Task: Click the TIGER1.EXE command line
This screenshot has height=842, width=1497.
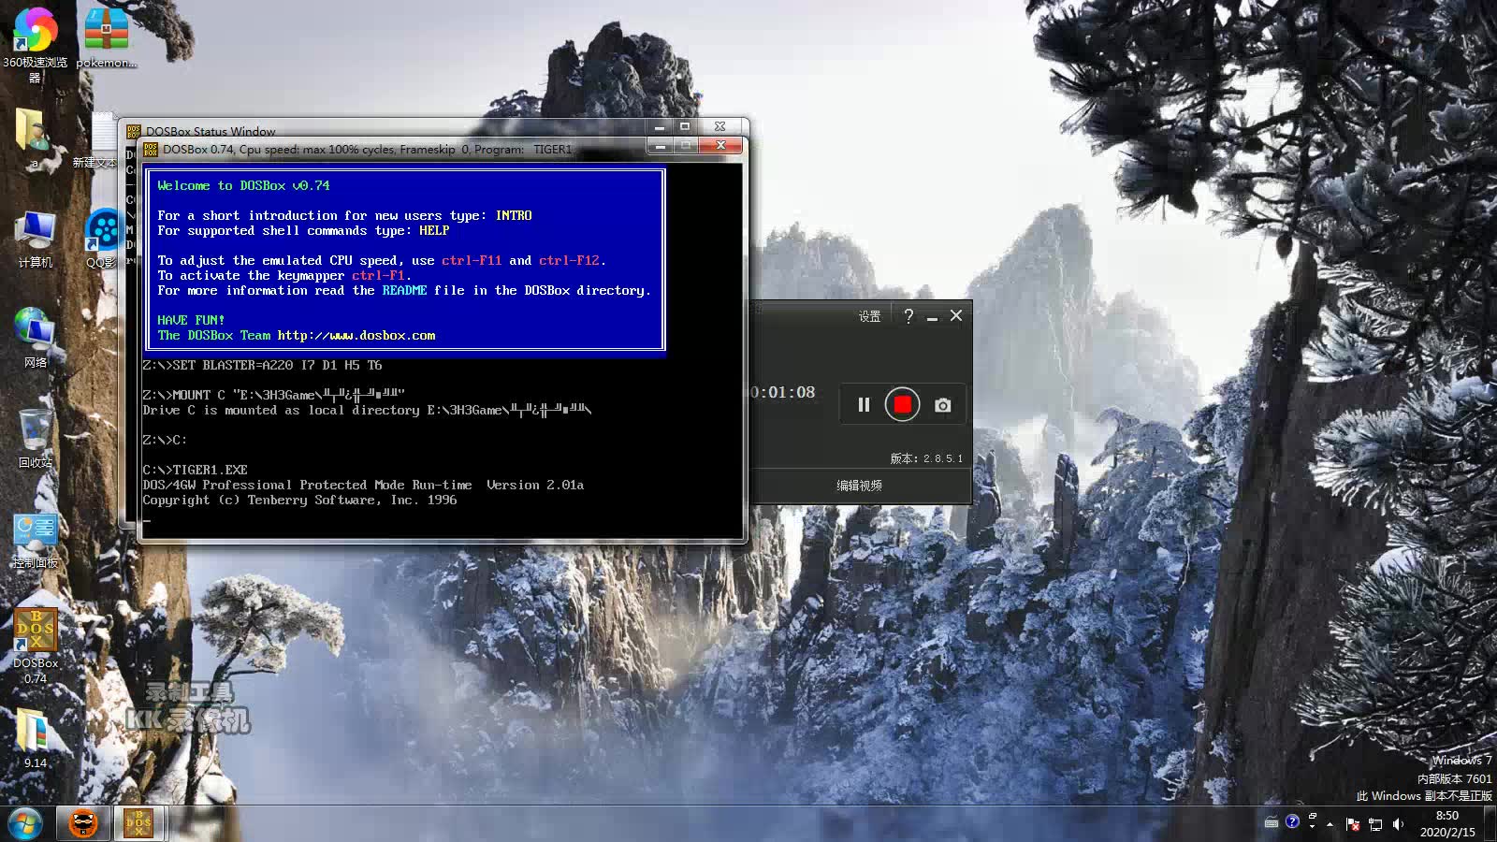Action: pyautogui.click(x=195, y=470)
